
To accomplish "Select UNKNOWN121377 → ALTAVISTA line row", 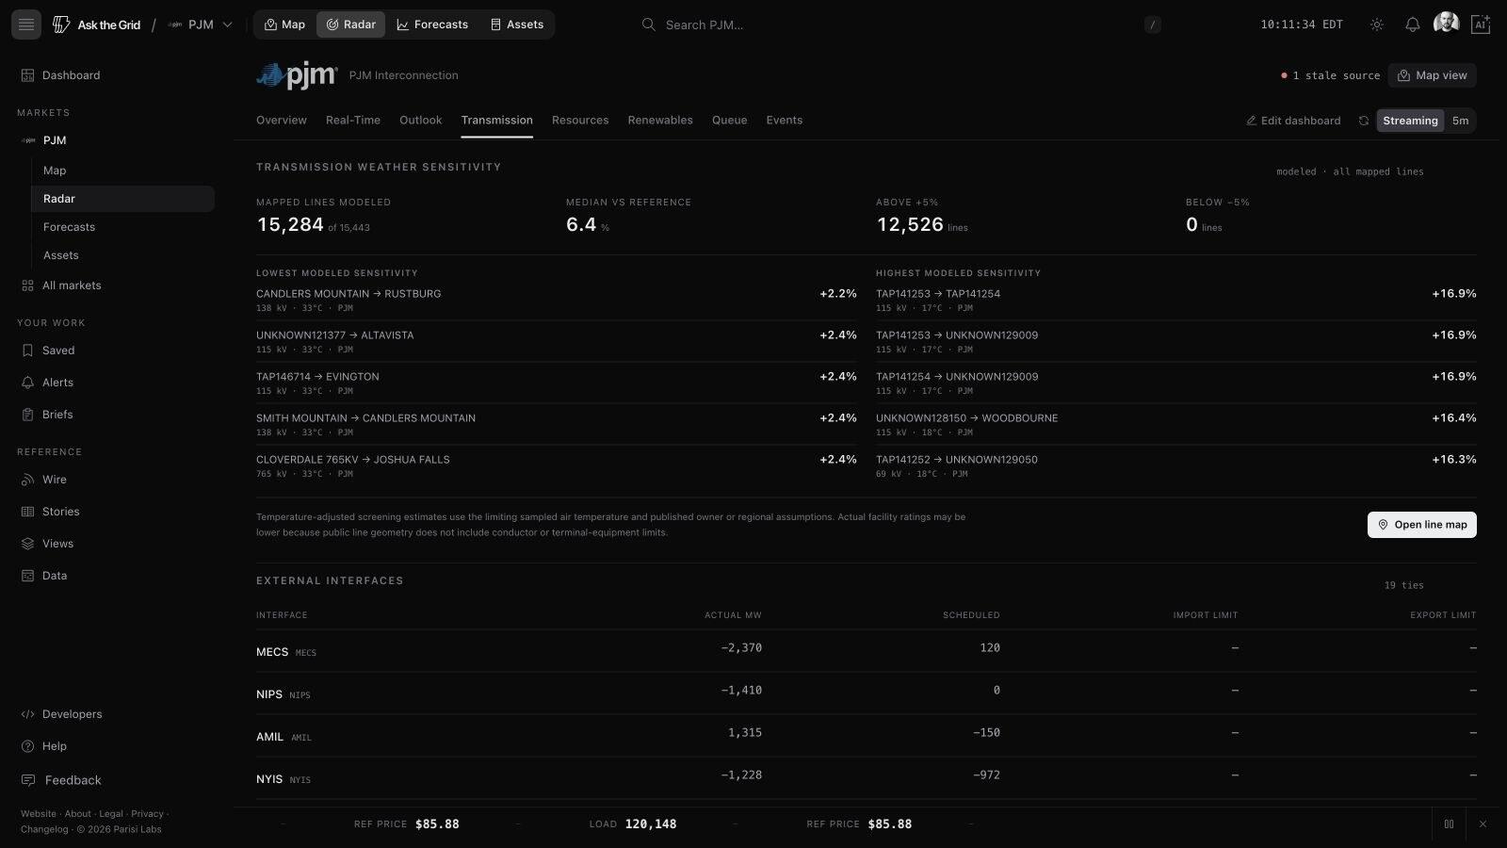I will pos(557,342).
